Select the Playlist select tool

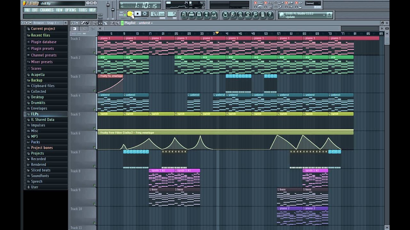point(109,23)
